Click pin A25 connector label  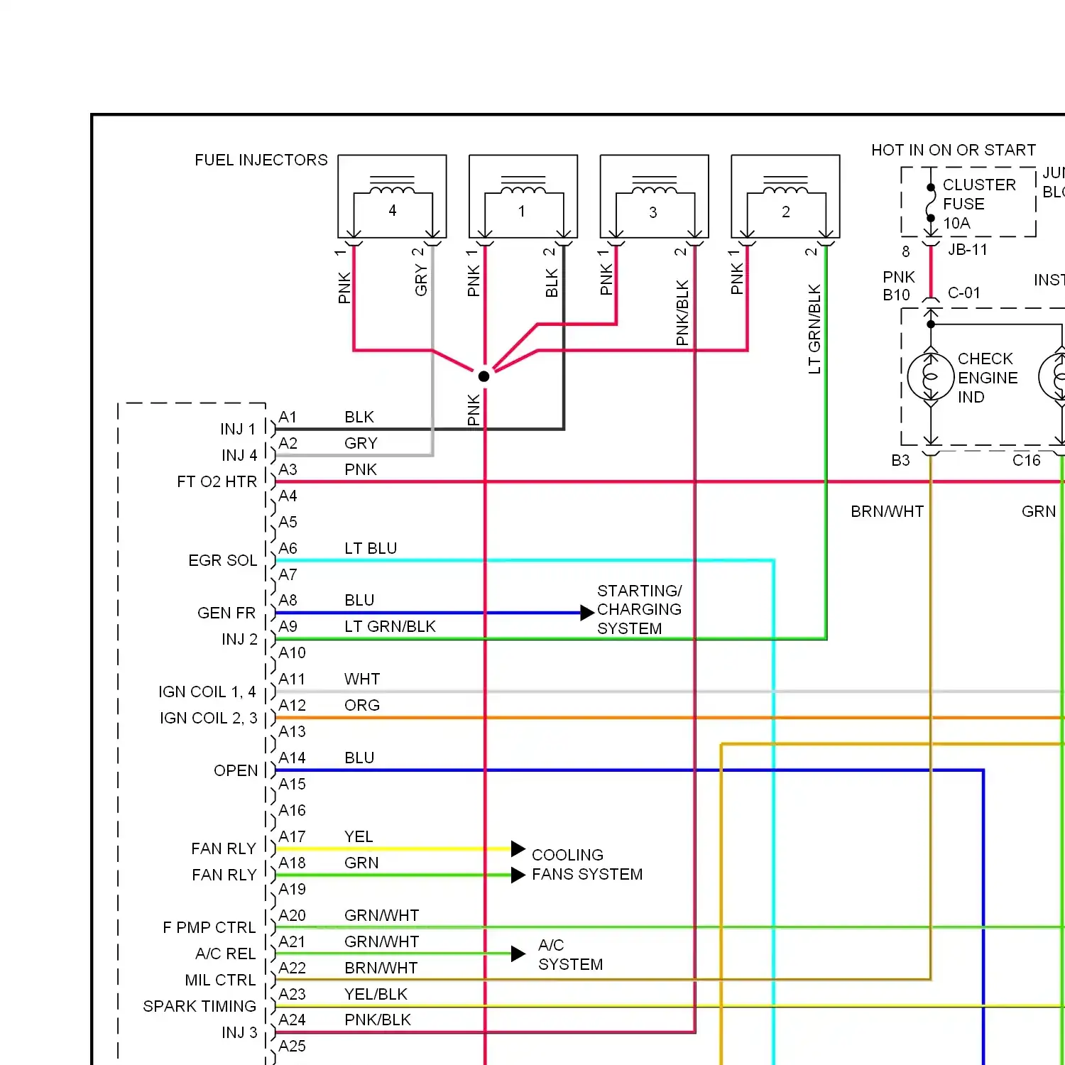coord(292,1046)
